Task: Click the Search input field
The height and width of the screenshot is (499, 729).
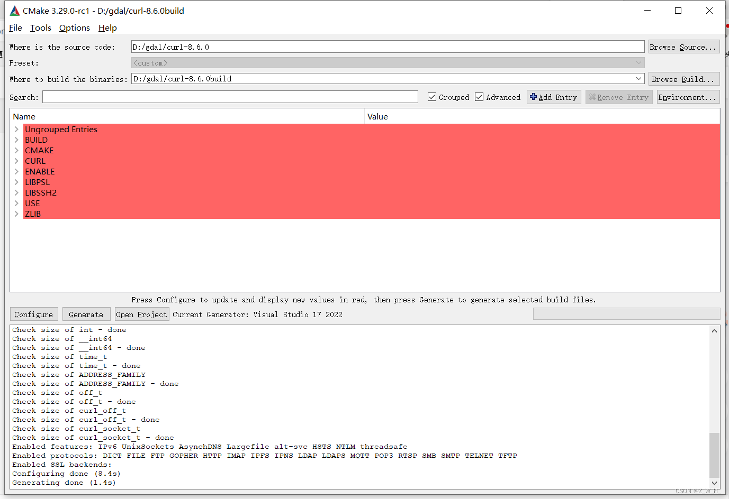Action: tap(230, 97)
